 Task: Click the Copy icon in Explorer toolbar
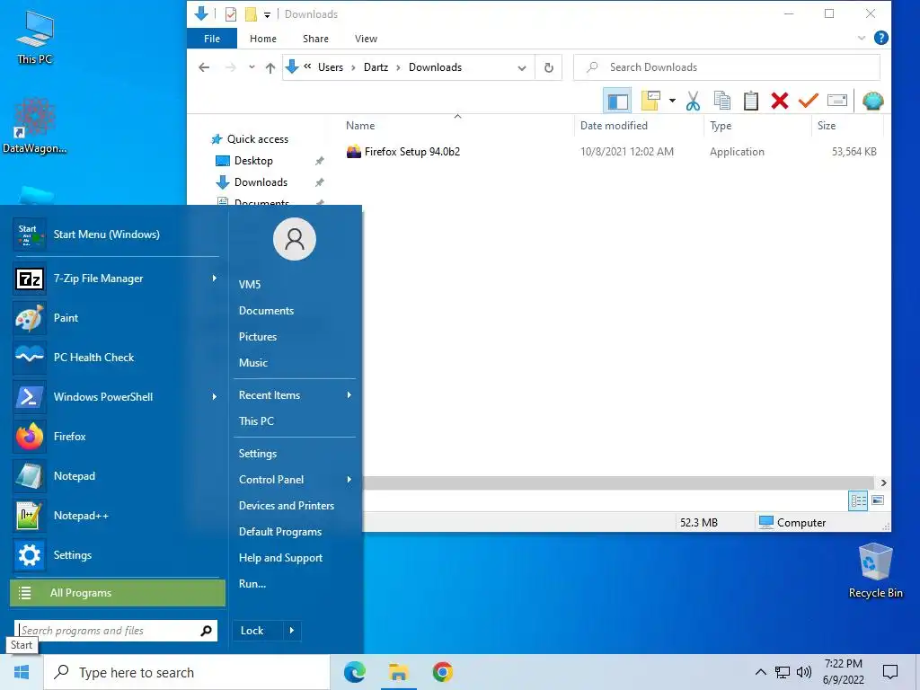(721, 101)
